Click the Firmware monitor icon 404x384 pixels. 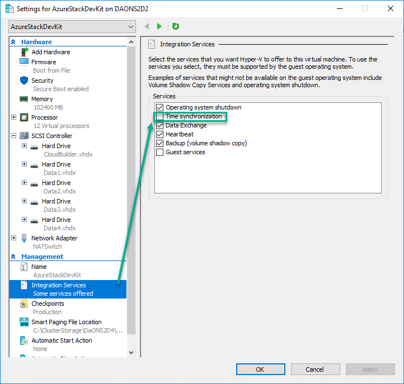click(x=24, y=62)
